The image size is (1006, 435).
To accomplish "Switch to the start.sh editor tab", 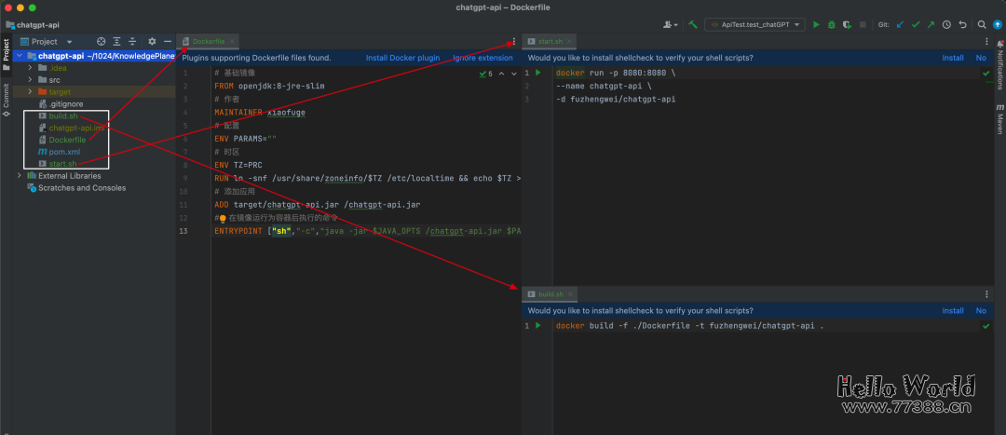I will click(x=551, y=42).
